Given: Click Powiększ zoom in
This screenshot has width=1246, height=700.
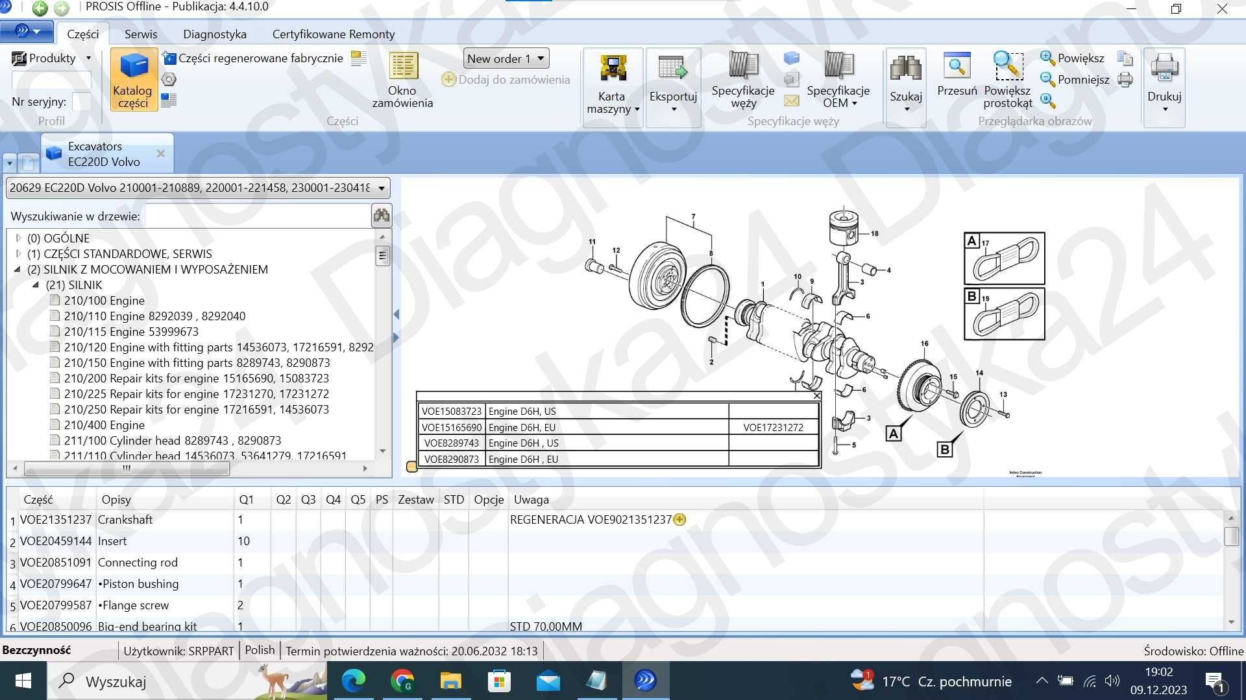Looking at the screenshot, I should pos(1072,58).
